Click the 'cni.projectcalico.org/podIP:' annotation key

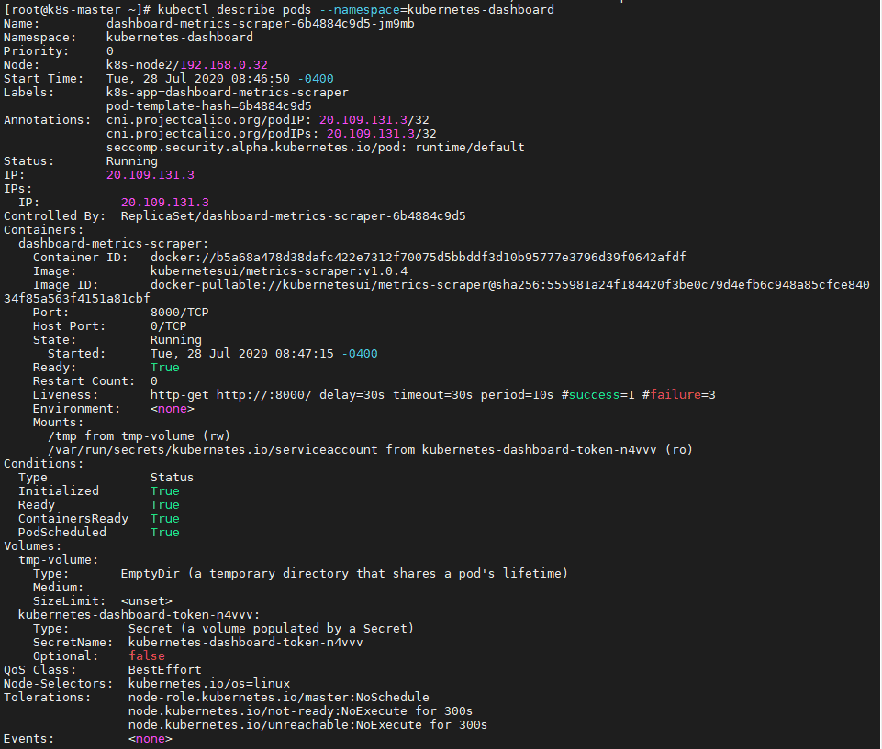pos(208,120)
